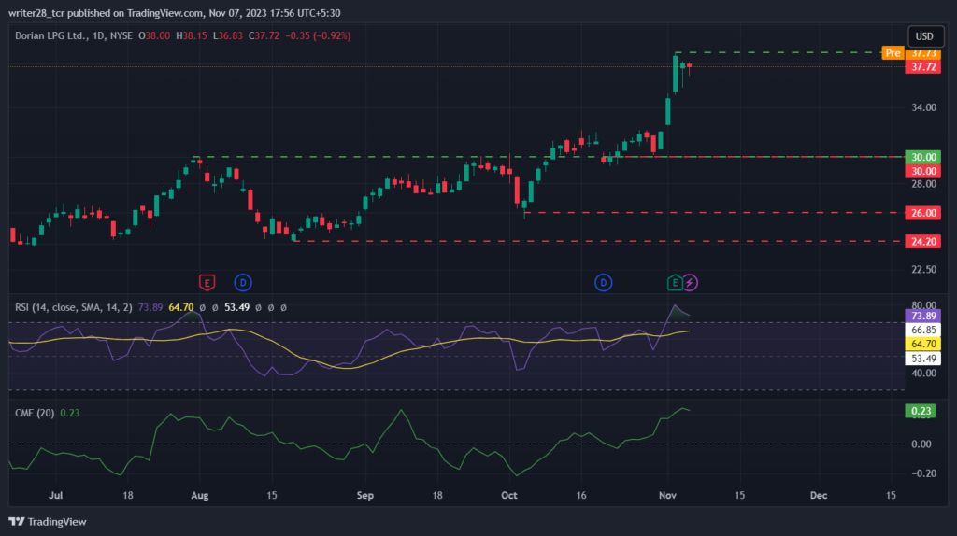Click the red 26.00 dashed support line
Image resolution: width=957 pixels, height=536 pixels.
coord(714,213)
